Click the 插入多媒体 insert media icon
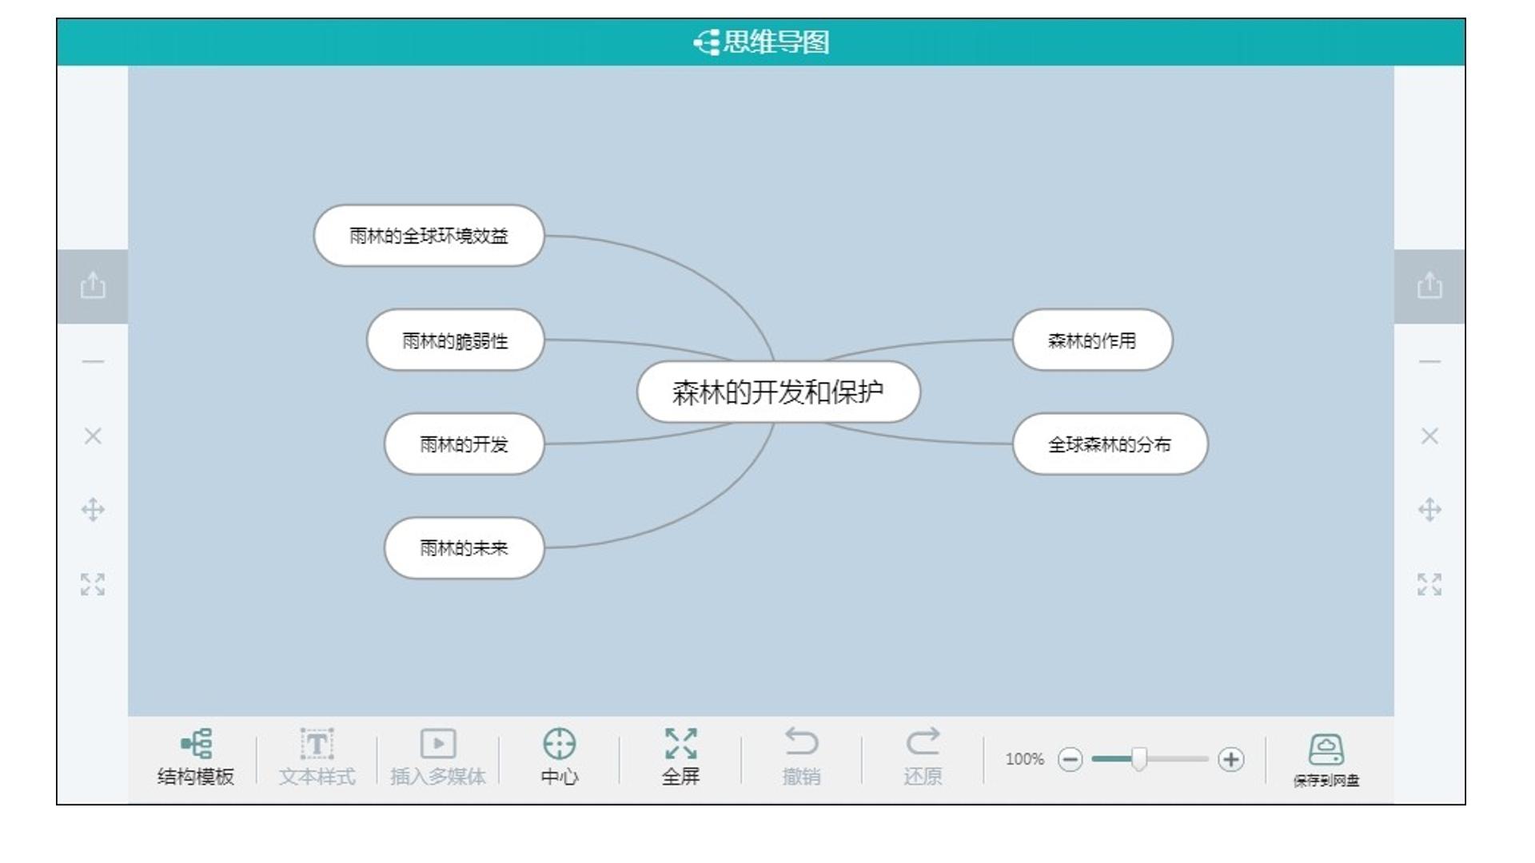Viewport: 1535px width, 863px height. [x=438, y=743]
